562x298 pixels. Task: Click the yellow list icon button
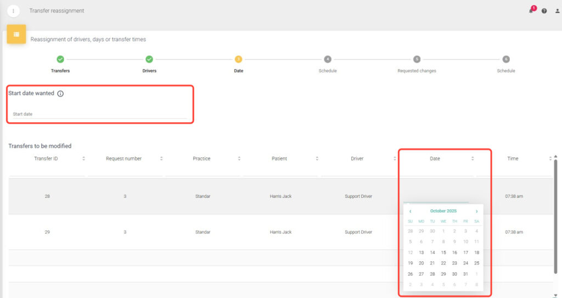tap(16, 35)
